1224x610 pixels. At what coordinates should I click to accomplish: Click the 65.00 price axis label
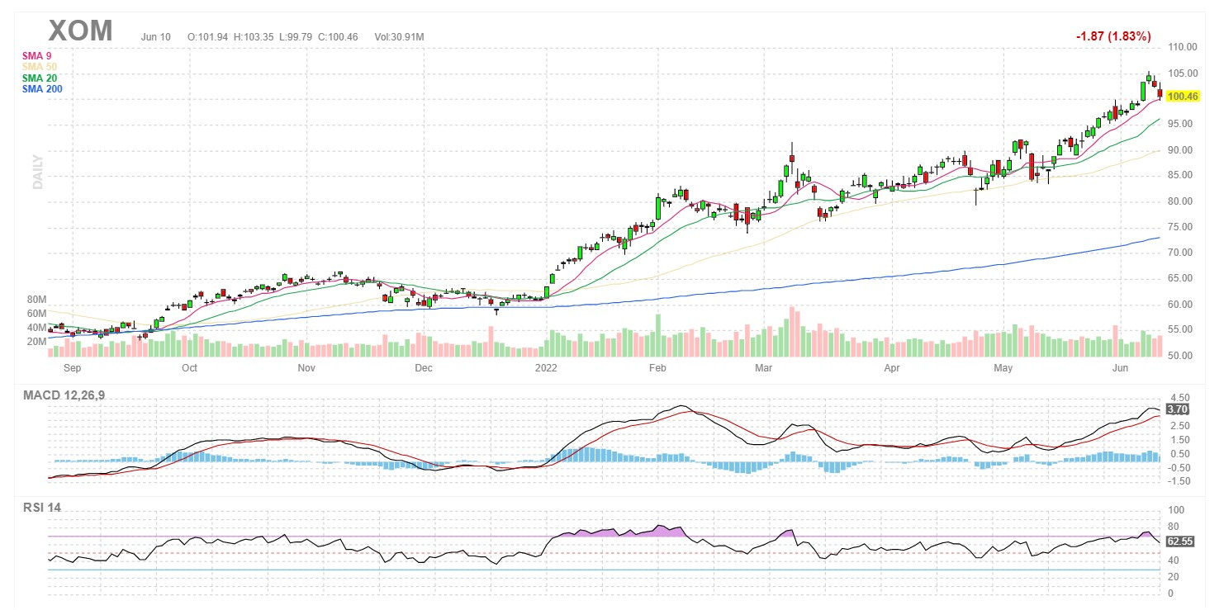[x=1182, y=278]
